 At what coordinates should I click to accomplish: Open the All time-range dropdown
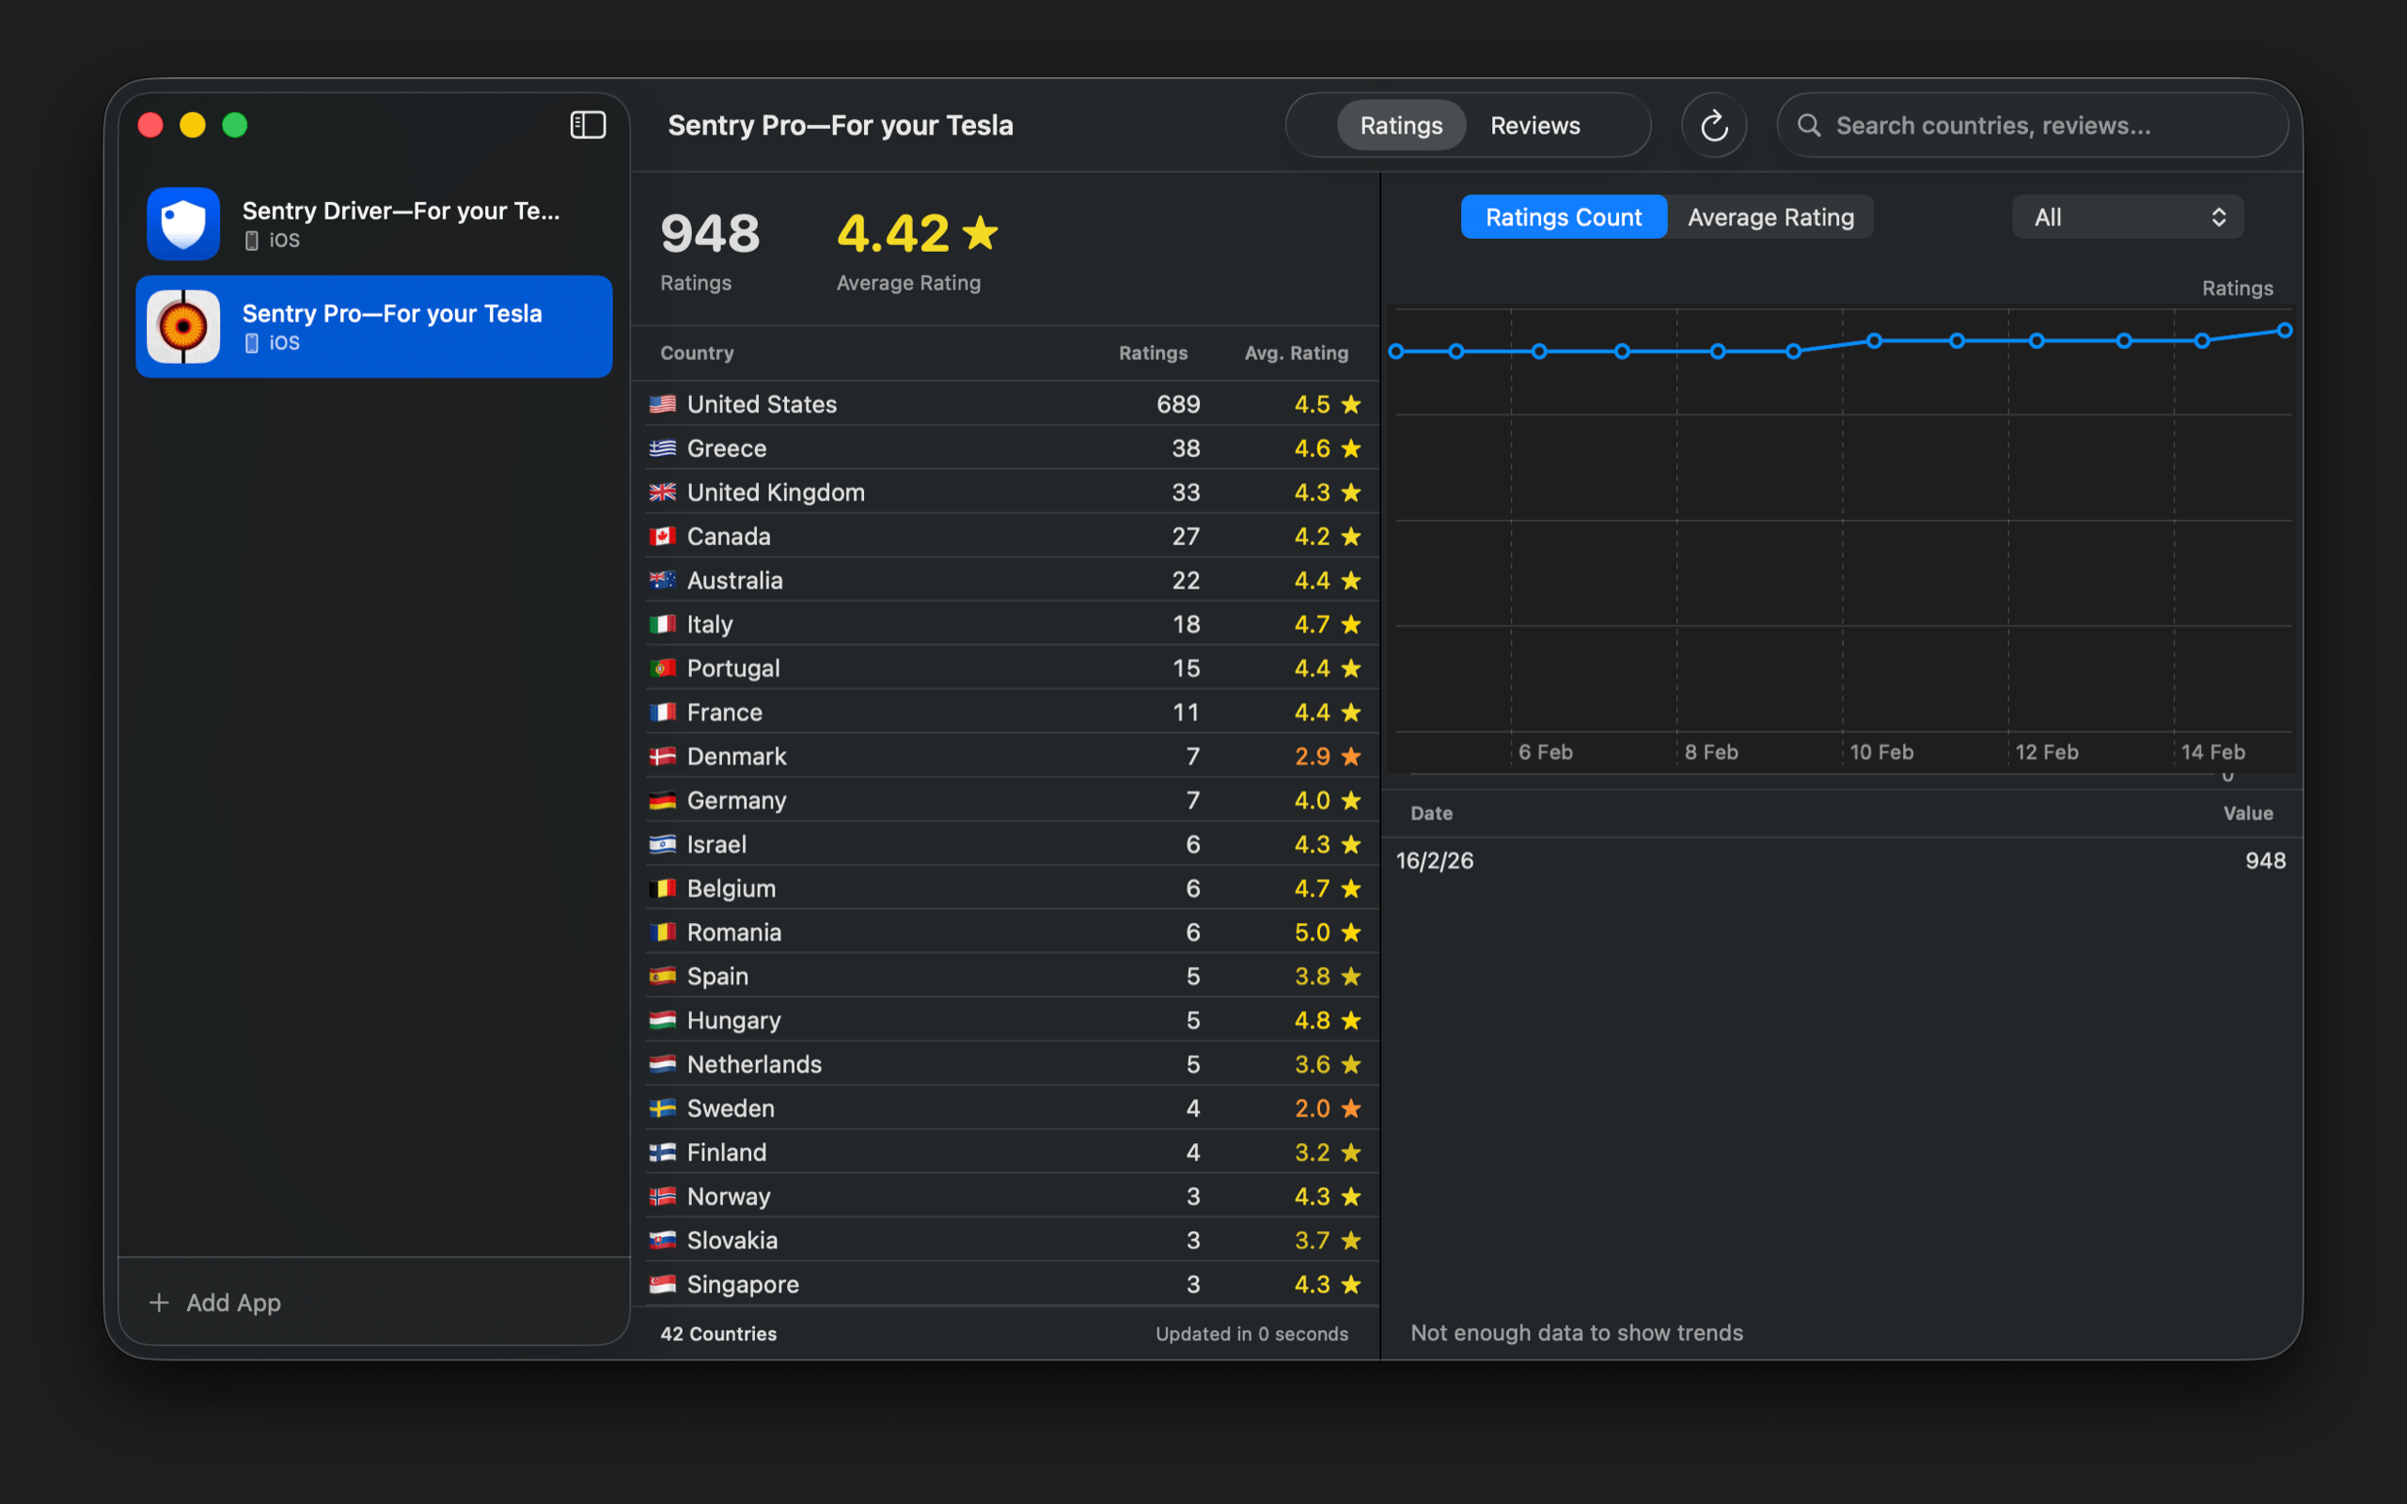click(2127, 216)
